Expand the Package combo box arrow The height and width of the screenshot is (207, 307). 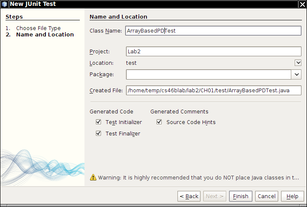pyautogui.click(x=296, y=75)
